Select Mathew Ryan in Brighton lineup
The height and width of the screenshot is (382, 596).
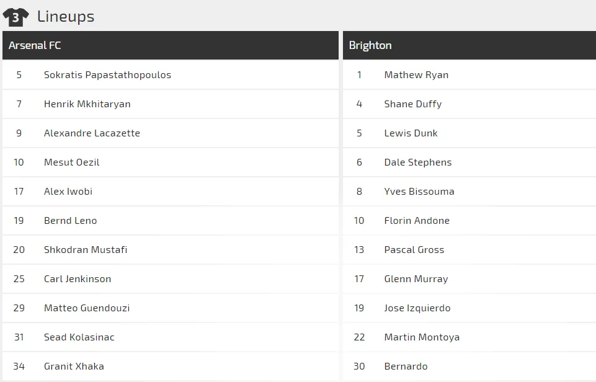coord(416,75)
